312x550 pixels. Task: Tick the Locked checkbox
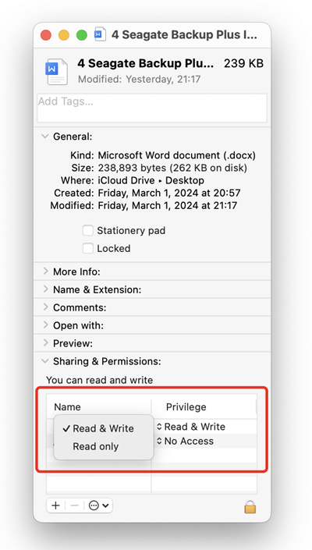point(88,248)
